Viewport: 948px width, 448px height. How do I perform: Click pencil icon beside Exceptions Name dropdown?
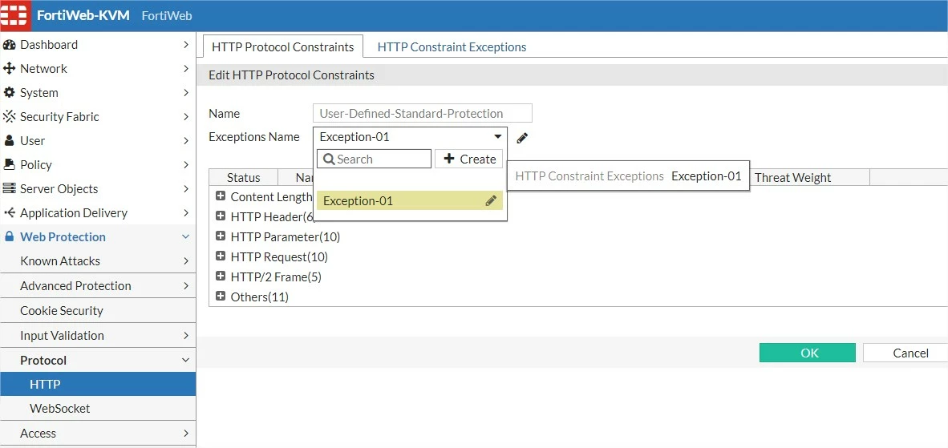(522, 138)
